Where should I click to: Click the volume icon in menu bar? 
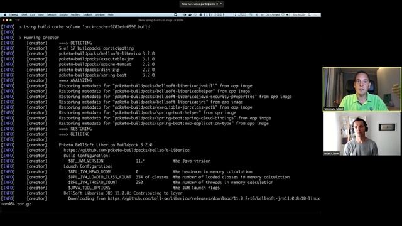tap(288, 15)
